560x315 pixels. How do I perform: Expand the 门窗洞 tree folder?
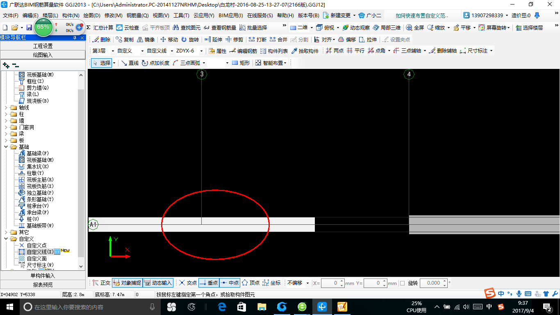6,127
